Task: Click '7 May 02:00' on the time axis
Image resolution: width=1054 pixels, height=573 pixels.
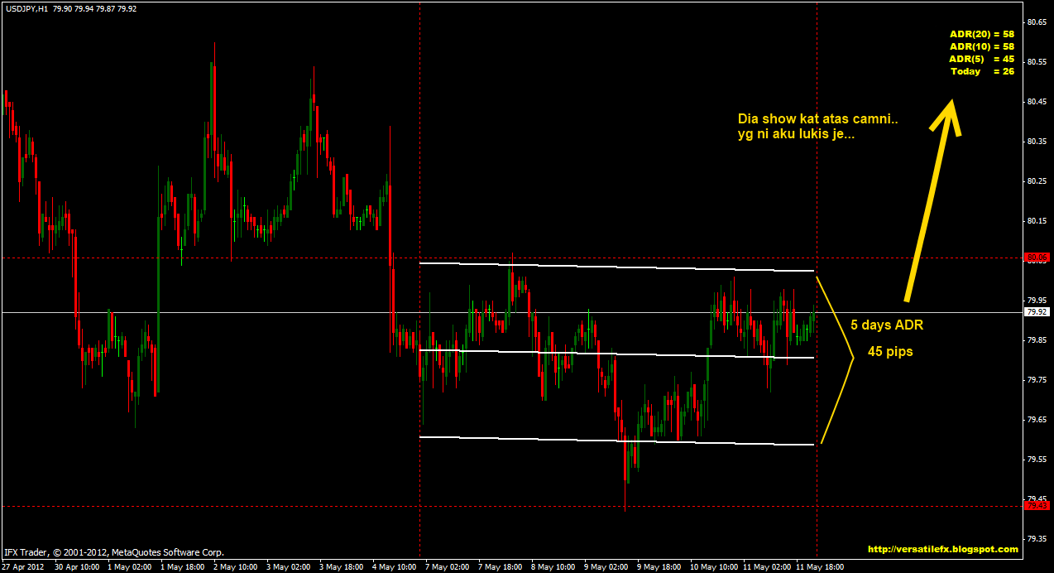Action: pos(448,567)
